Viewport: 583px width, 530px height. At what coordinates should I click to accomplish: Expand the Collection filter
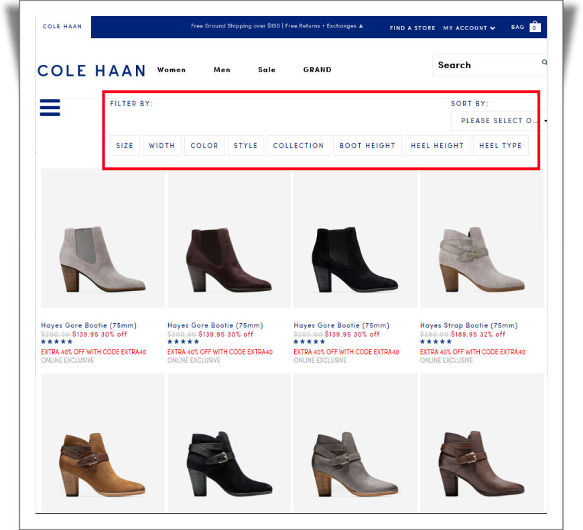pos(298,146)
